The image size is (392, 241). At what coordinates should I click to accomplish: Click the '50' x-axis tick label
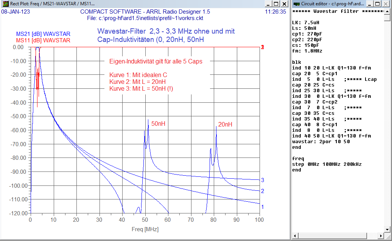click(x=145, y=220)
